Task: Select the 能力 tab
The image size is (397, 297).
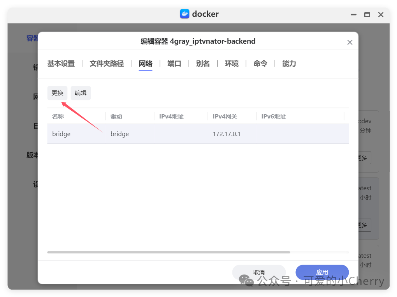Action: click(289, 64)
